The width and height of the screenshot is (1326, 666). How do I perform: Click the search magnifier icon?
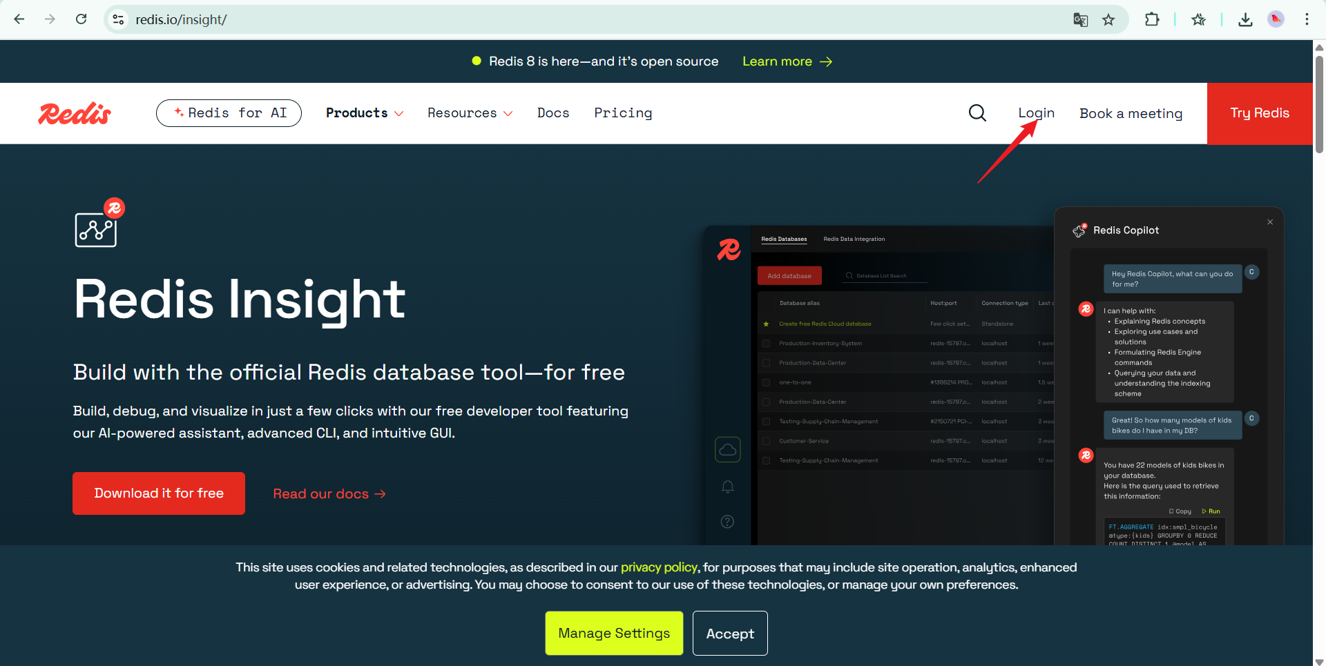(977, 113)
